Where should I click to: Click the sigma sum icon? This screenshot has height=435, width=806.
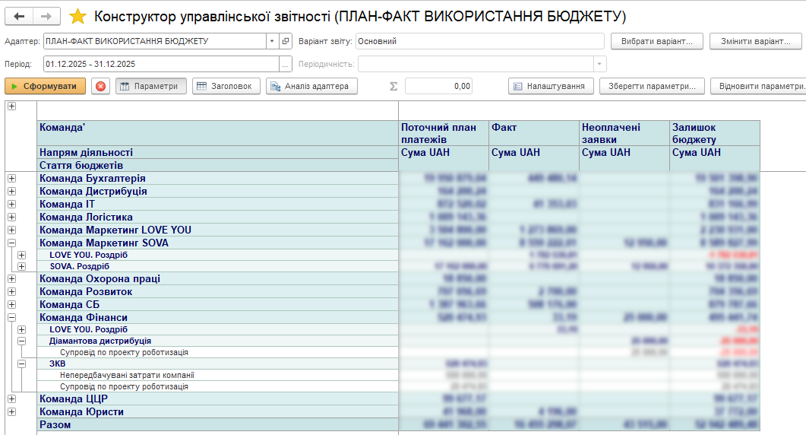coord(394,86)
